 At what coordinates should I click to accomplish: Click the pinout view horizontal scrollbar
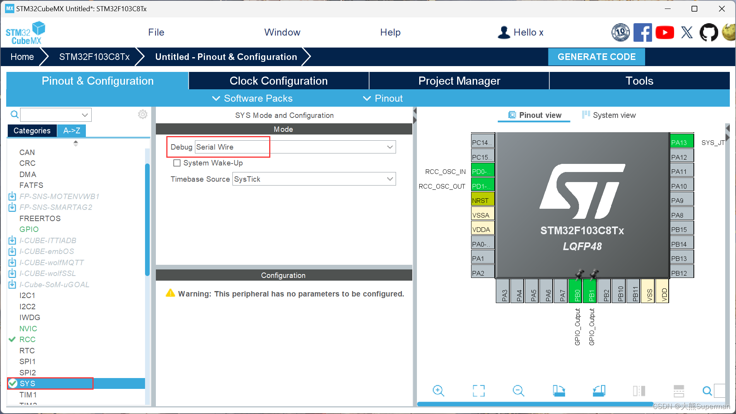pos(535,404)
